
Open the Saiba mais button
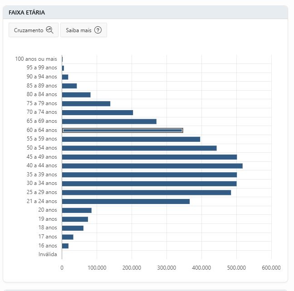[83, 30]
